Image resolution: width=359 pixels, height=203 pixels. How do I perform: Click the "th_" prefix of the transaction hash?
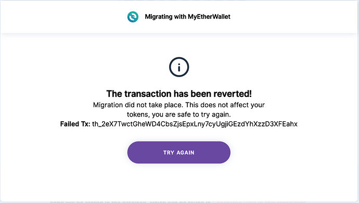[x=97, y=124]
